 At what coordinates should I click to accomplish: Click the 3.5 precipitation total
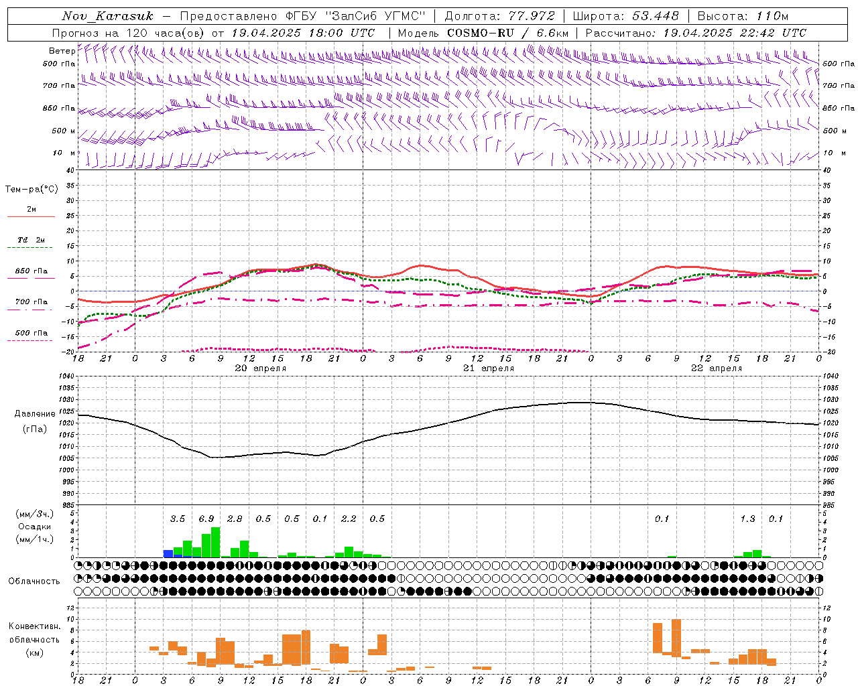click(178, 519)
